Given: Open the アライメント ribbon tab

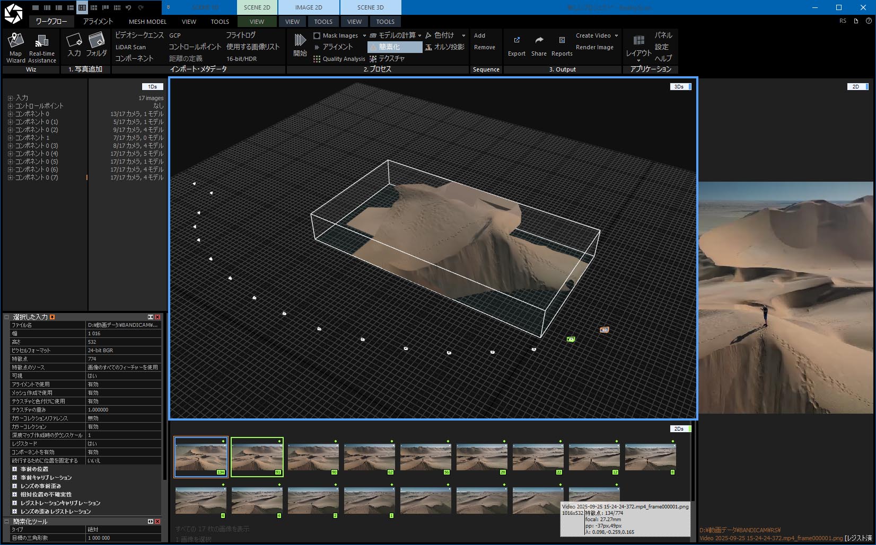Looking at the screenshot, I should pos(98,22).
